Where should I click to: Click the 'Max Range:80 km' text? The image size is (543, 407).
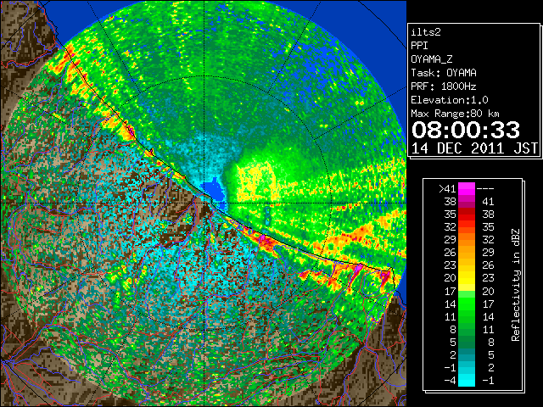click(x=455, y=114)
